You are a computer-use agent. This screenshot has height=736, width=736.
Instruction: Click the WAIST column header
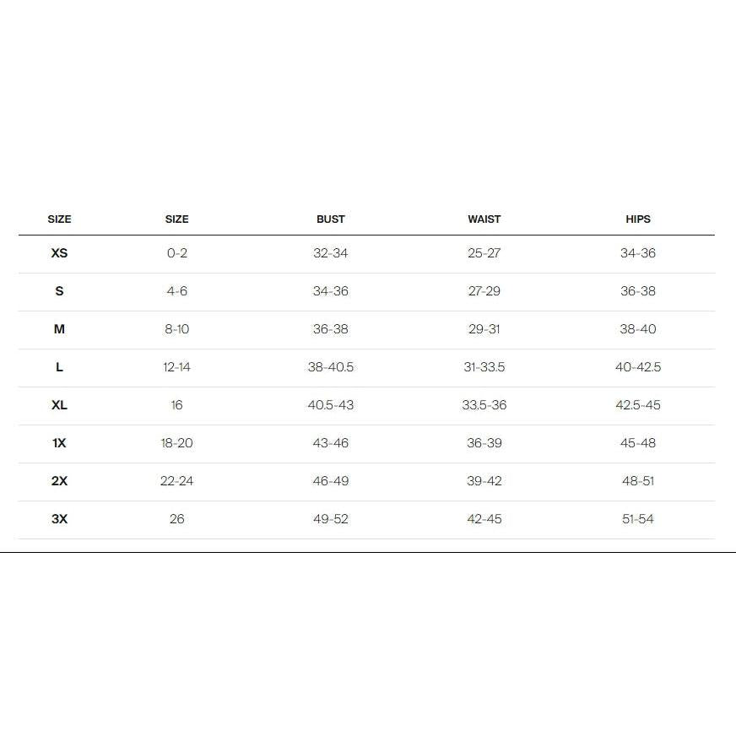pyautogui.click(x=484, y=219)
